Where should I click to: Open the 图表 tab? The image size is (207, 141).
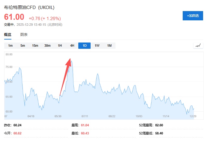(24, 35)
